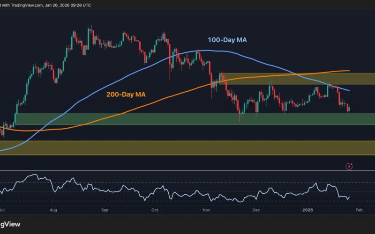375x234 pixels.
Task: Select the Nov label on time axis
Action: pos(207,211)
